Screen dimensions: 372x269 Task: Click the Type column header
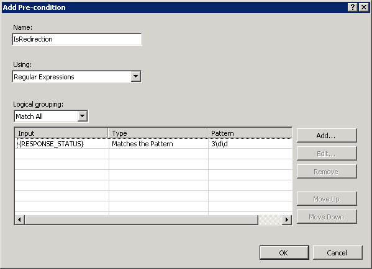pos(158,133)
